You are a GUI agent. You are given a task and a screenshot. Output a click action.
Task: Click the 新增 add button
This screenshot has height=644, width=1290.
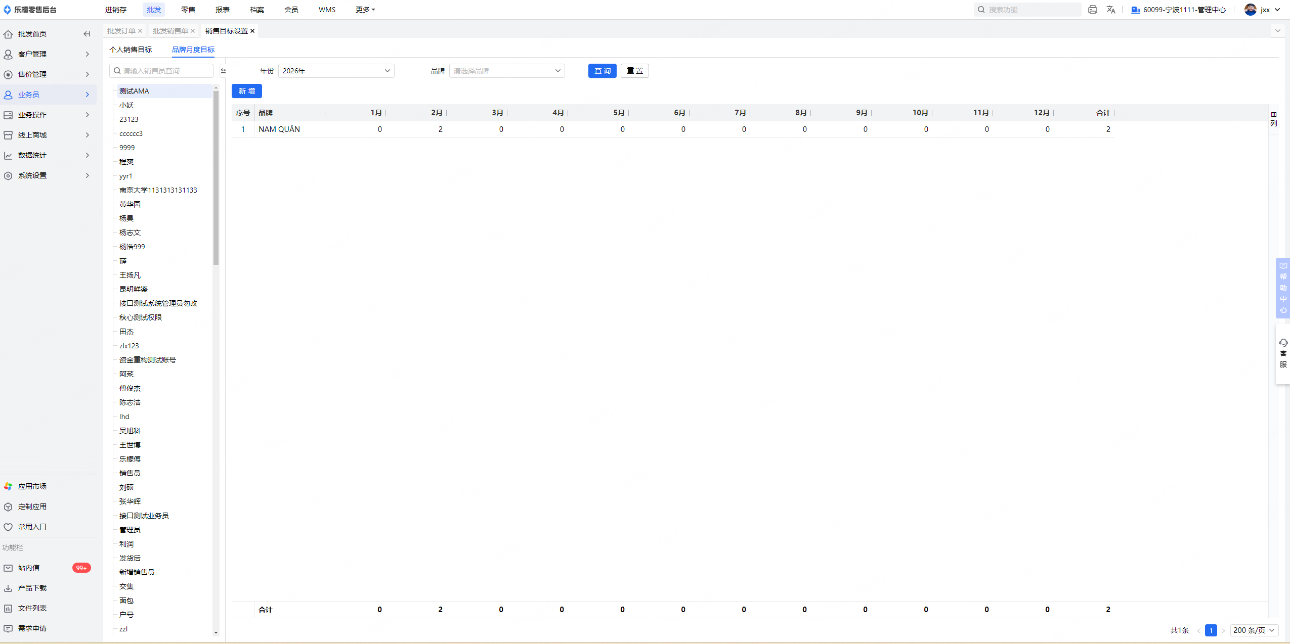pos(246,91)
